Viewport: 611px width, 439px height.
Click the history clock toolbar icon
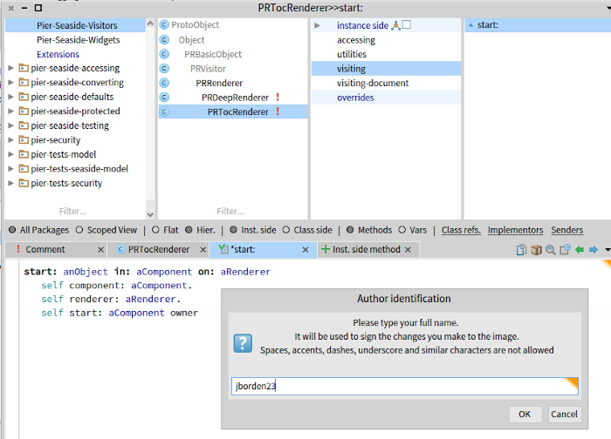click(565, 250)
